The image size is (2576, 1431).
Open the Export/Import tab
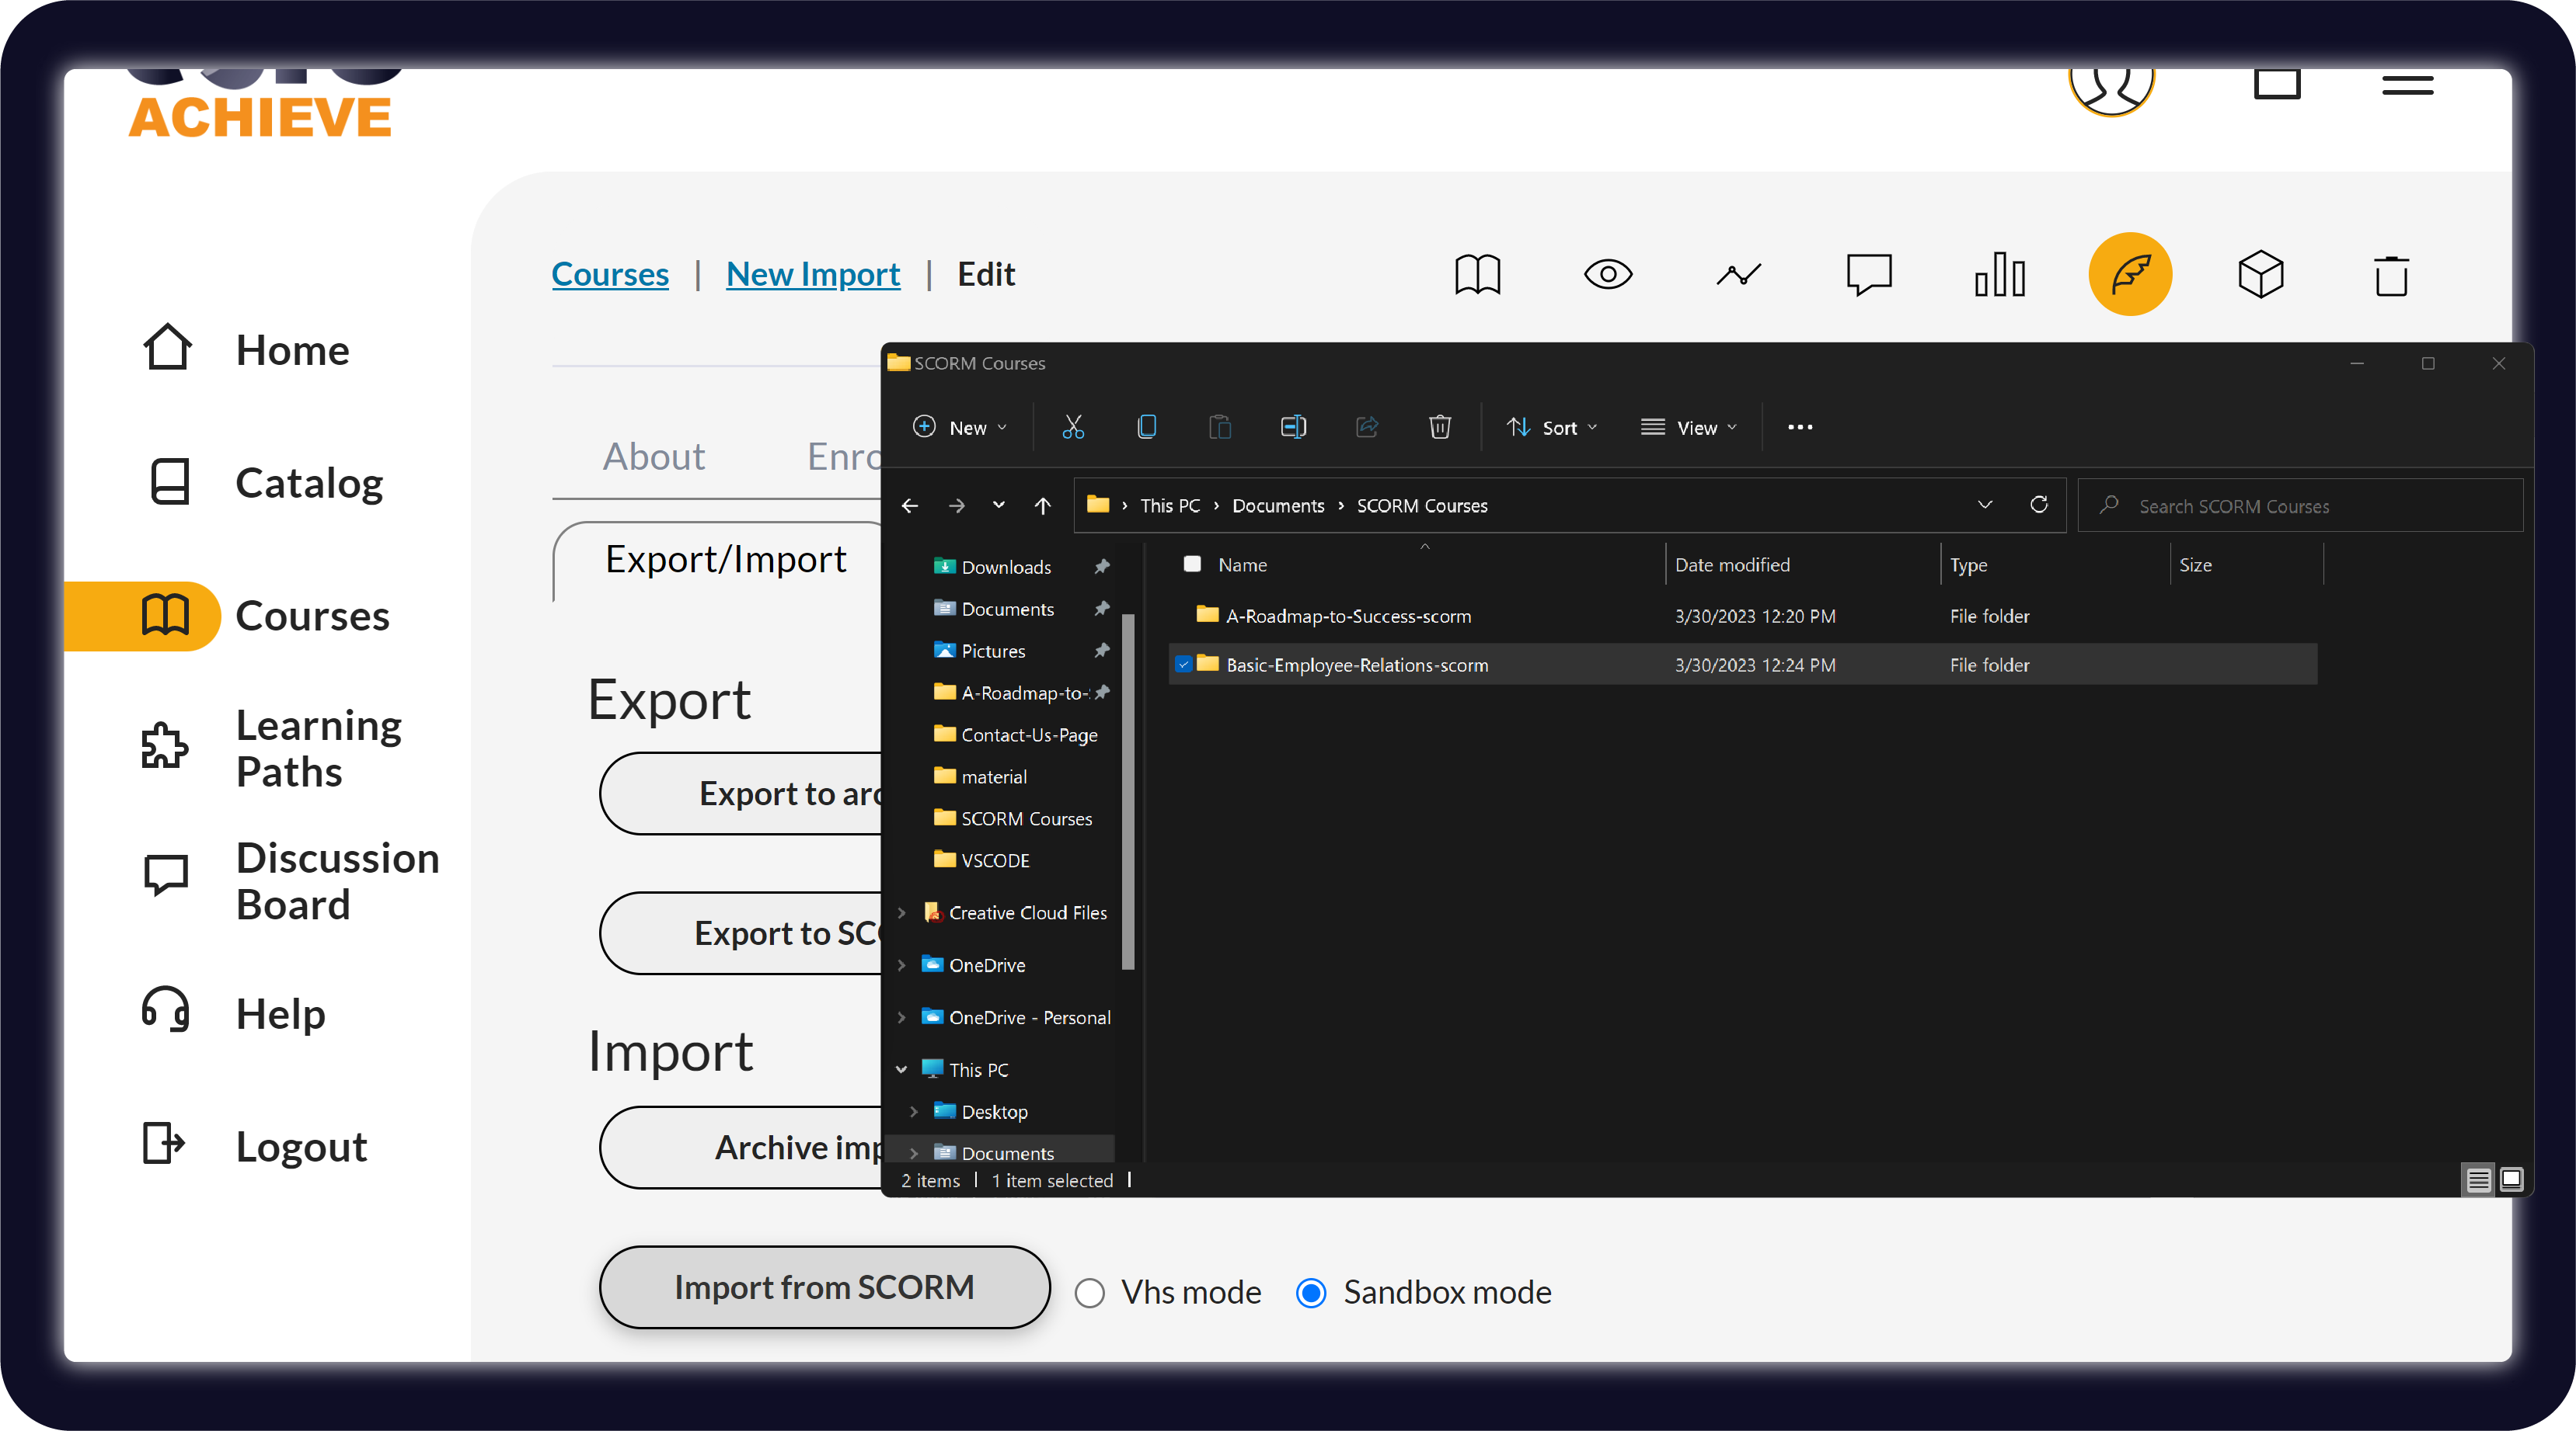pos(726,560)
